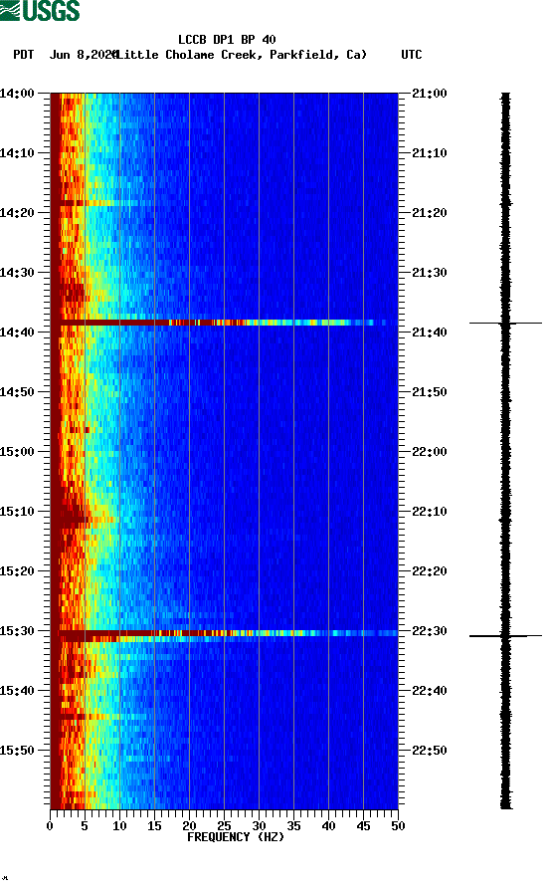
Task: Click the 14:40 PDT time label
Action: pos(17,333)
